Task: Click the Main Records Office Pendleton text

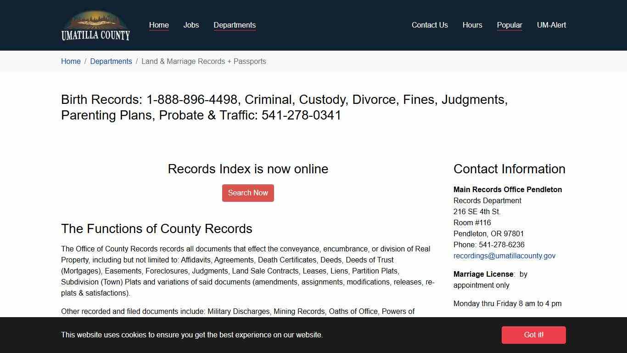Action: [x=507, y=189]
